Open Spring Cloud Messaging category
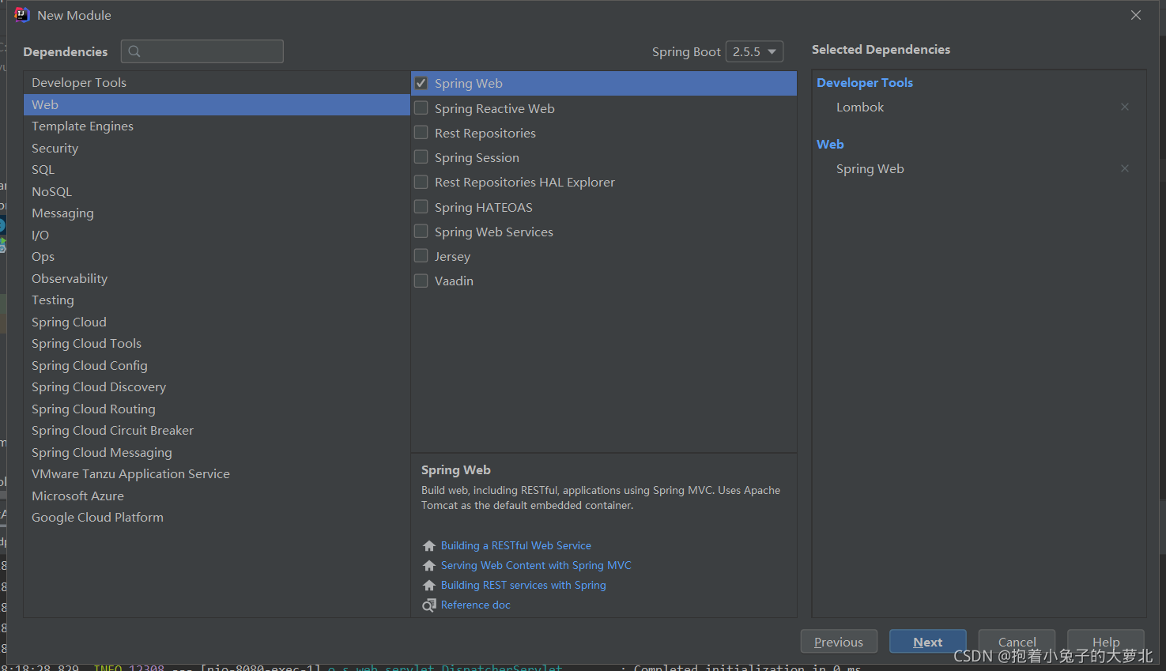This screenshot has height=671, width=1166. click(x=217, y=452)
